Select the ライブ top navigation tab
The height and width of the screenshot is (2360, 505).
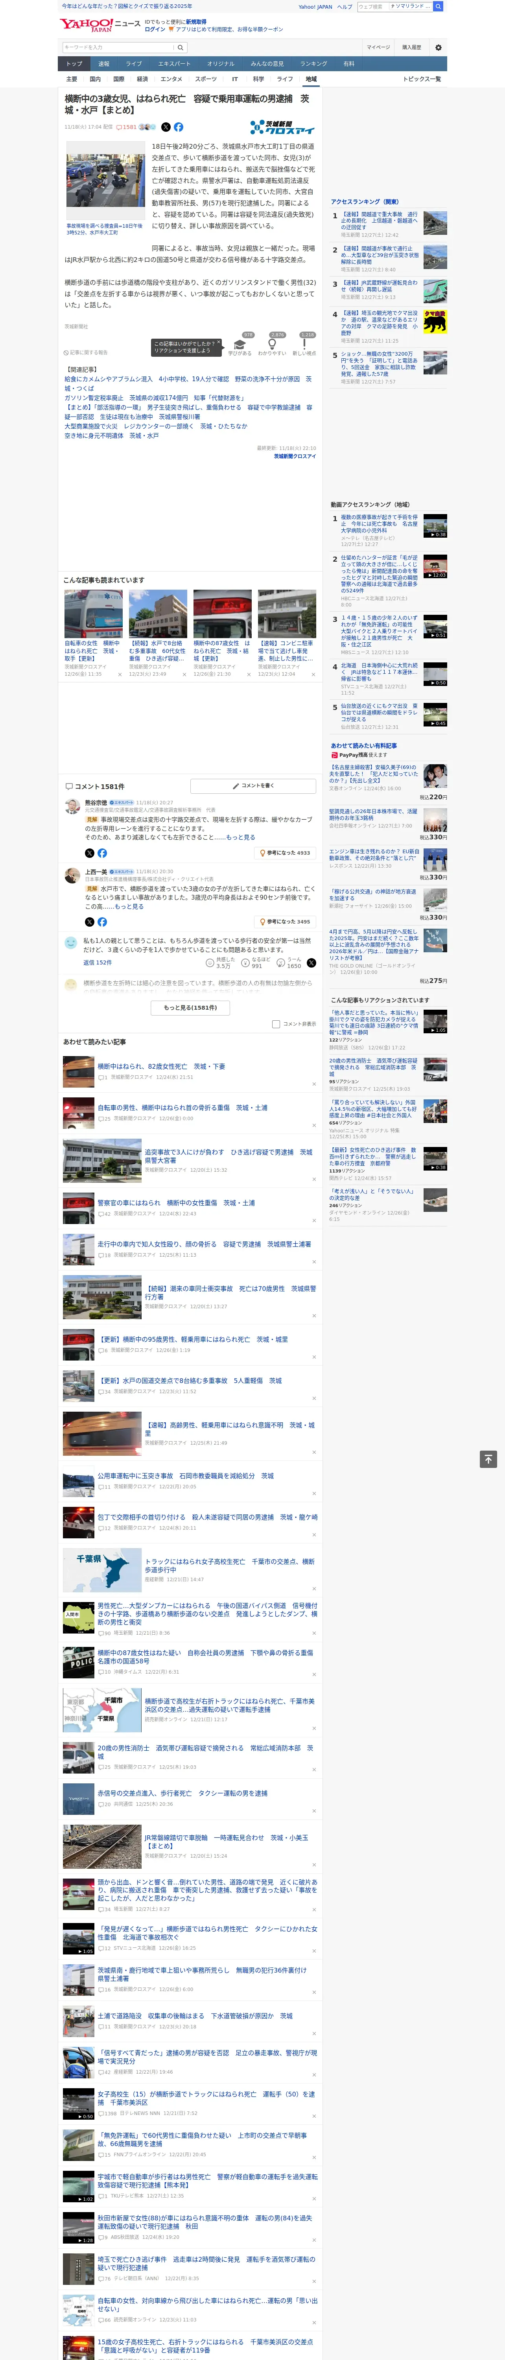coord(134,63)
